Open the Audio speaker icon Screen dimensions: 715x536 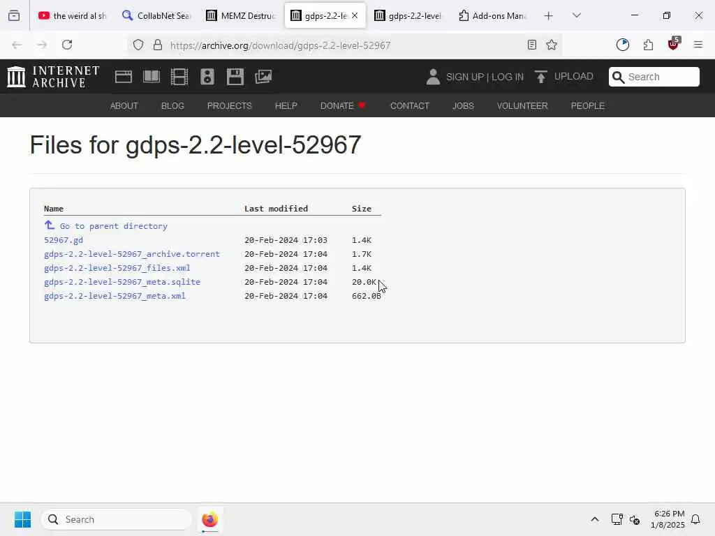tap(207, 77)
